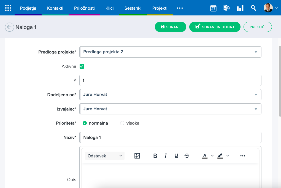Select the normalna priority radio button
Screen dimensions: 281x188
(x=85, y=123)
